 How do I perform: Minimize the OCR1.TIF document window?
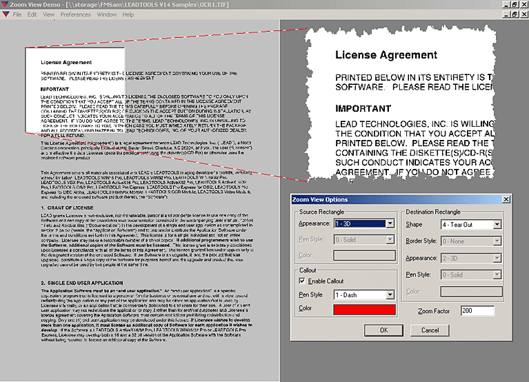[506, 14]
